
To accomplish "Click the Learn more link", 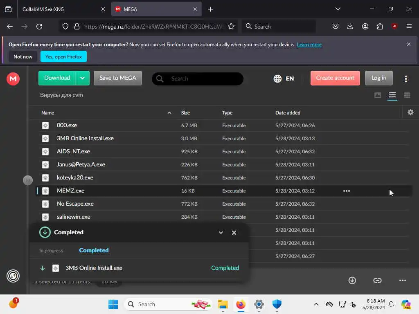I will [309, 45].
